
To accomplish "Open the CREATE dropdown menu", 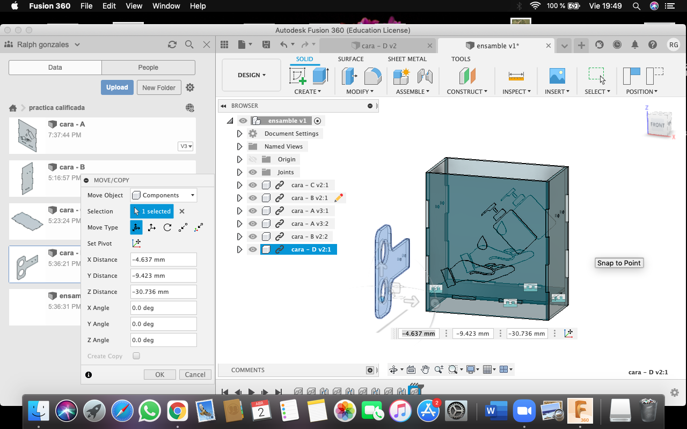I will [x=308, y=92].
